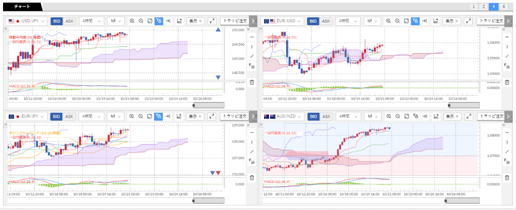Pick horizontal line tool on USD/JPY chart
516x210 pixels.
click(x=252, y=37)
